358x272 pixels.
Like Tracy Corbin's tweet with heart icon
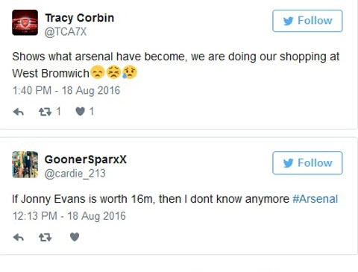(x=80, y=112)
